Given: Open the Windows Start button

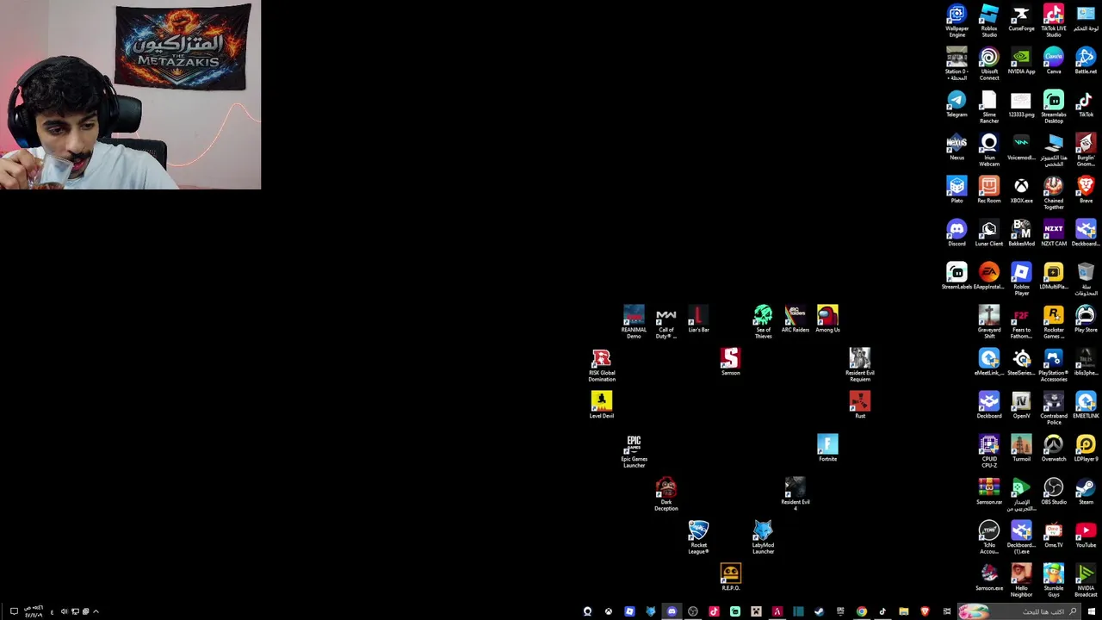Looking at the screenshot, I should tap(1092, 611).
